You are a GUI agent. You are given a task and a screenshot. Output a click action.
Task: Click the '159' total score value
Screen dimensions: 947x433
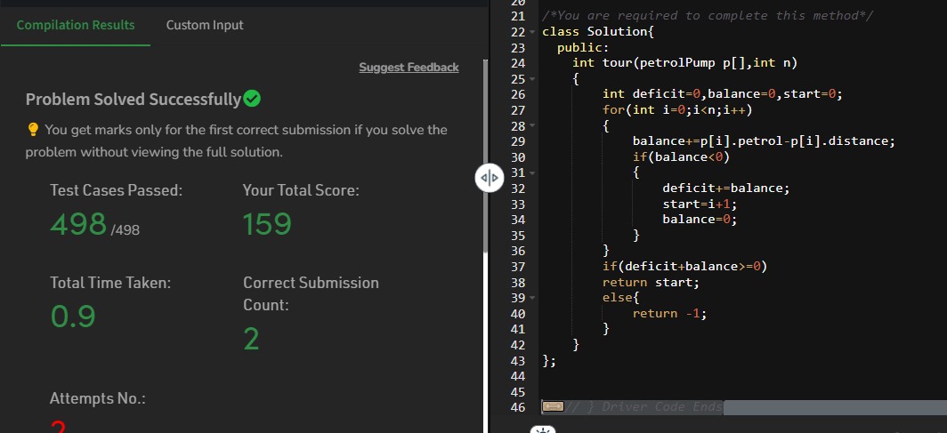pyautogui.click(x=267, y=224)
